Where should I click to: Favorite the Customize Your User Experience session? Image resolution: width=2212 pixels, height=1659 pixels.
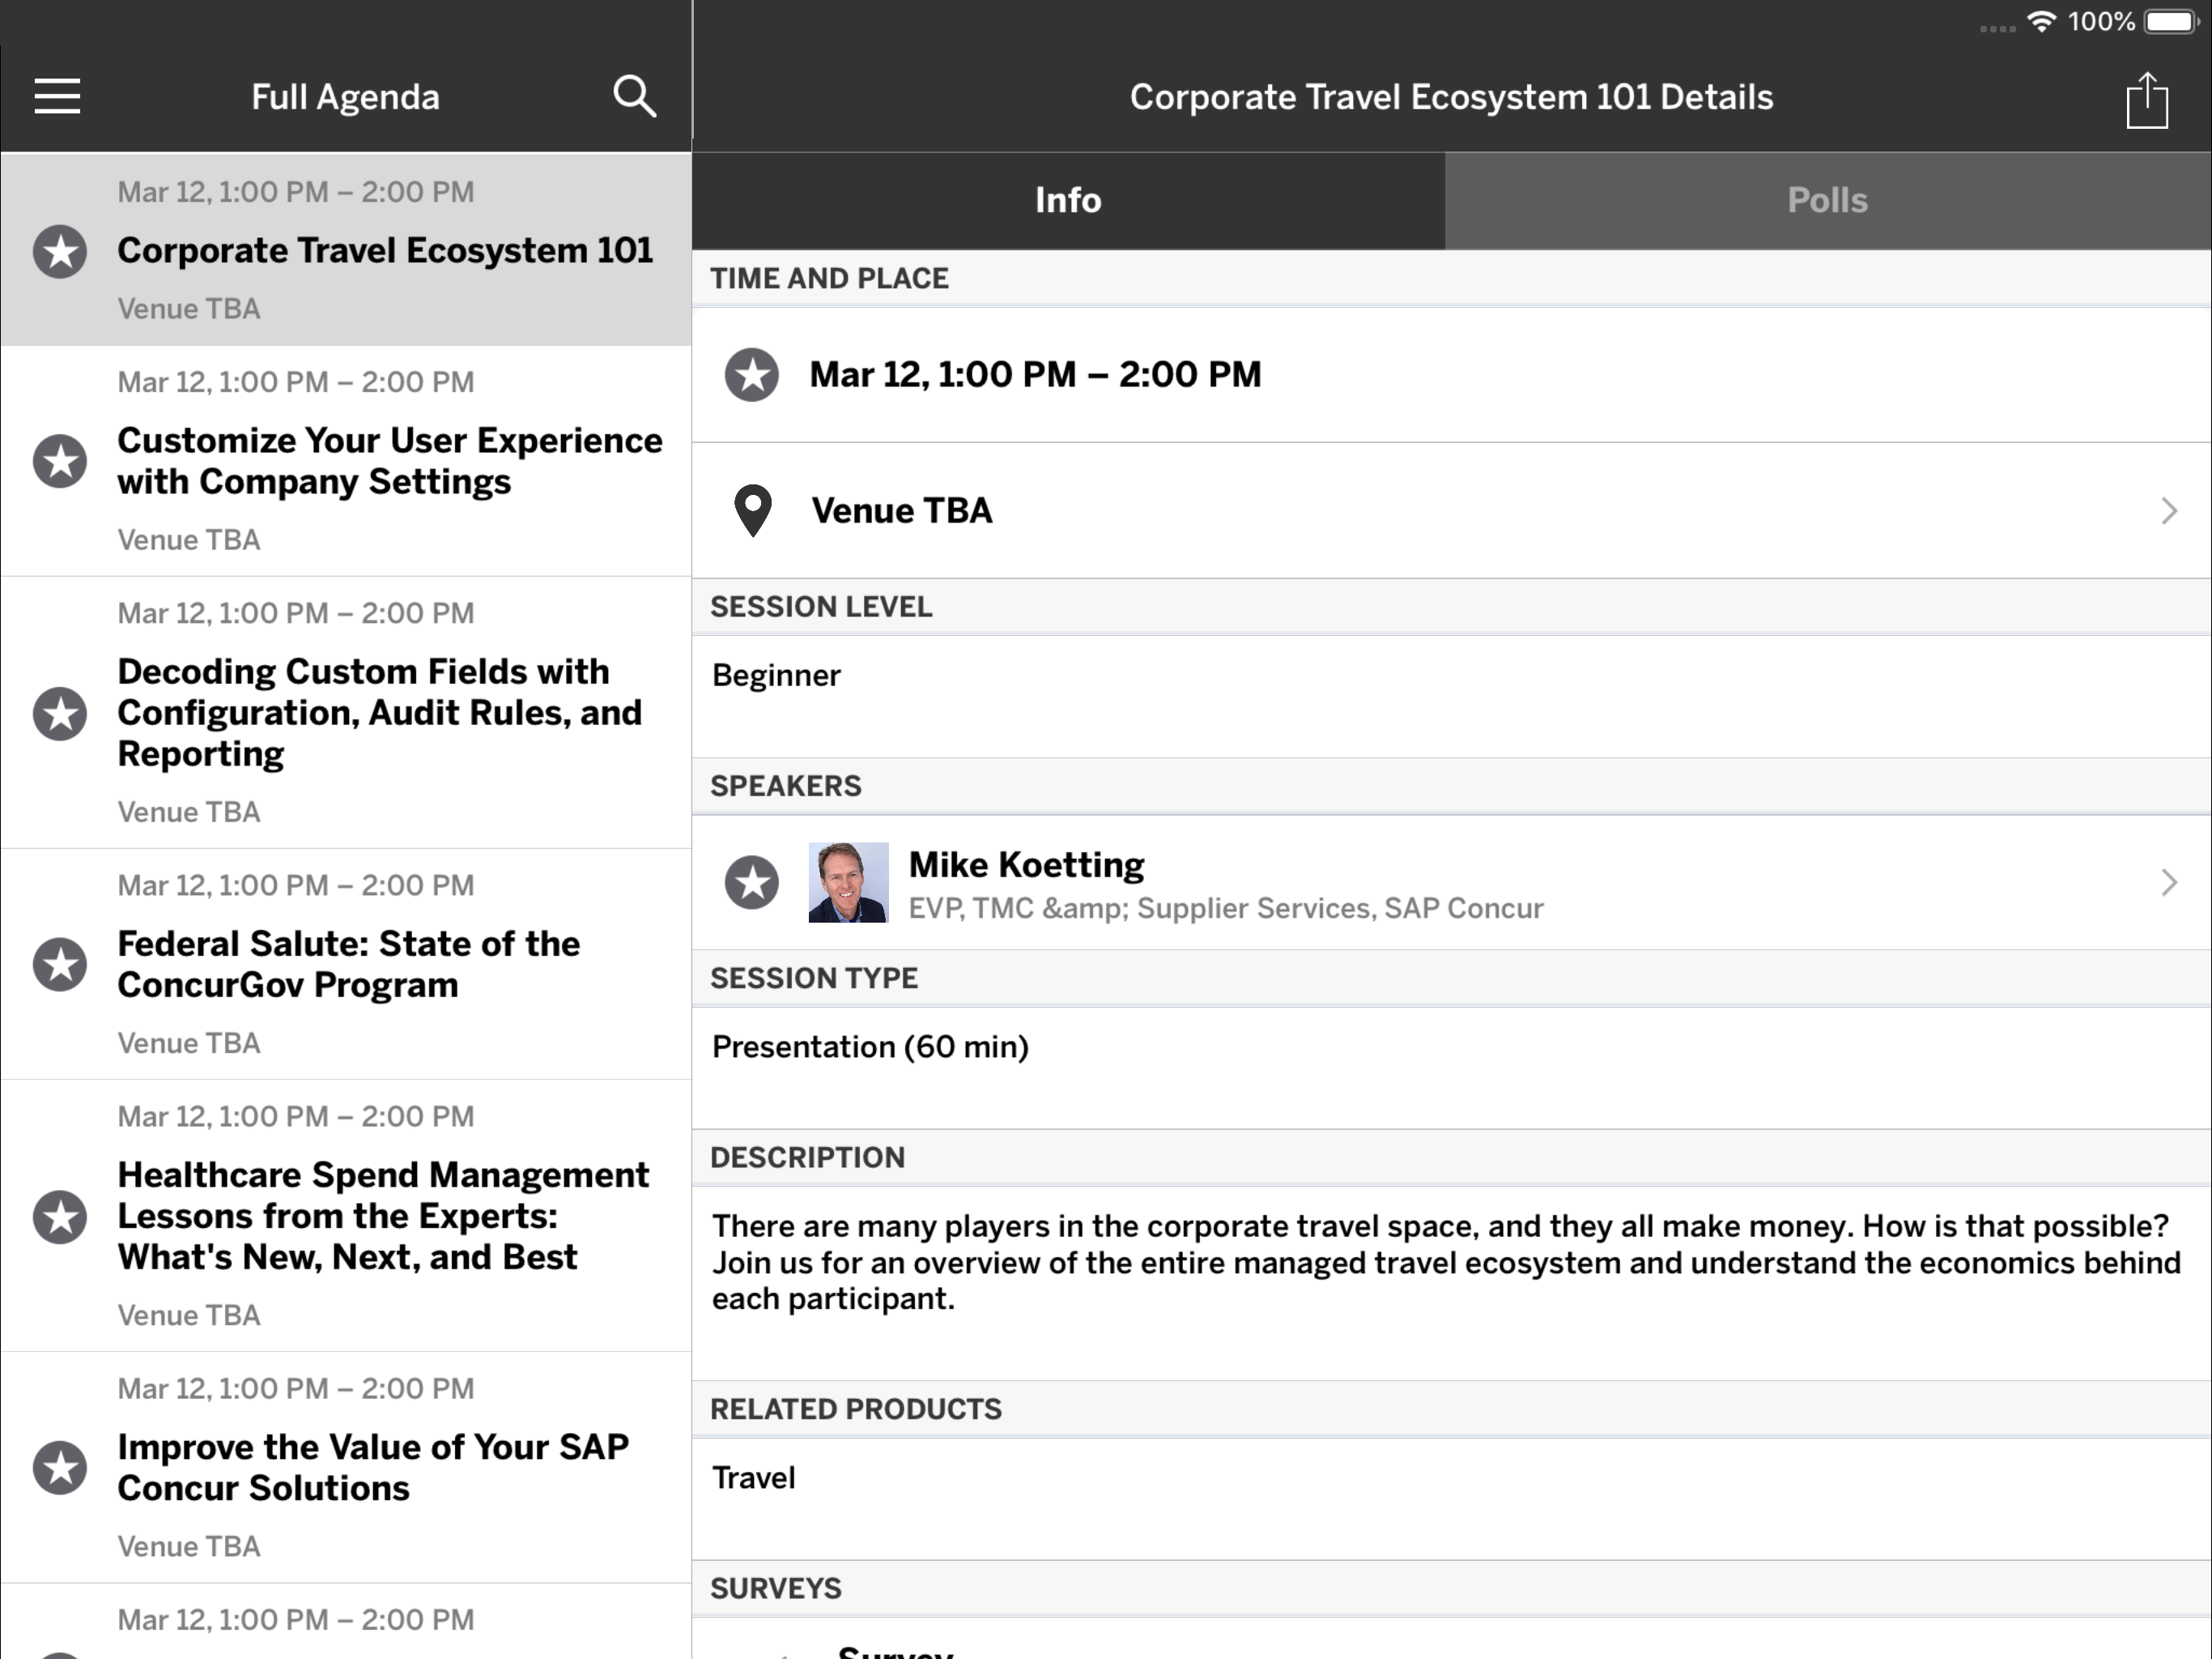60,461
